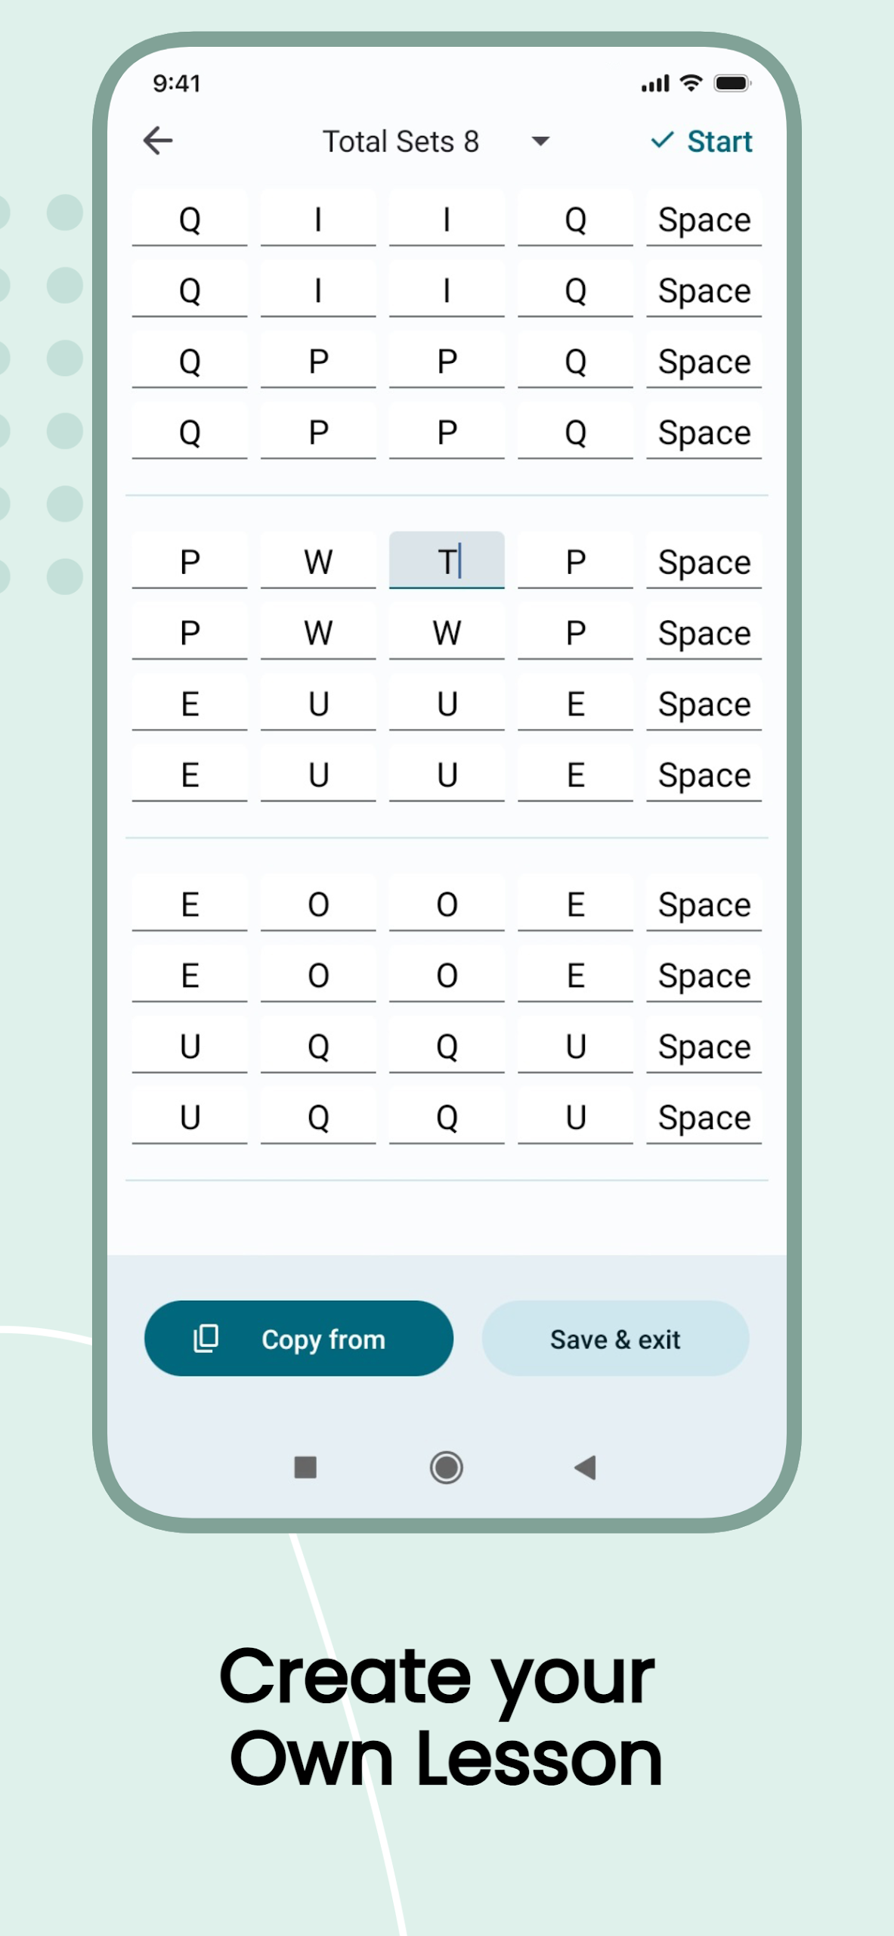Click the Space field in the last row
Image resolution: width=894 pixels, height=1936 pixels.
[703, 1117]
